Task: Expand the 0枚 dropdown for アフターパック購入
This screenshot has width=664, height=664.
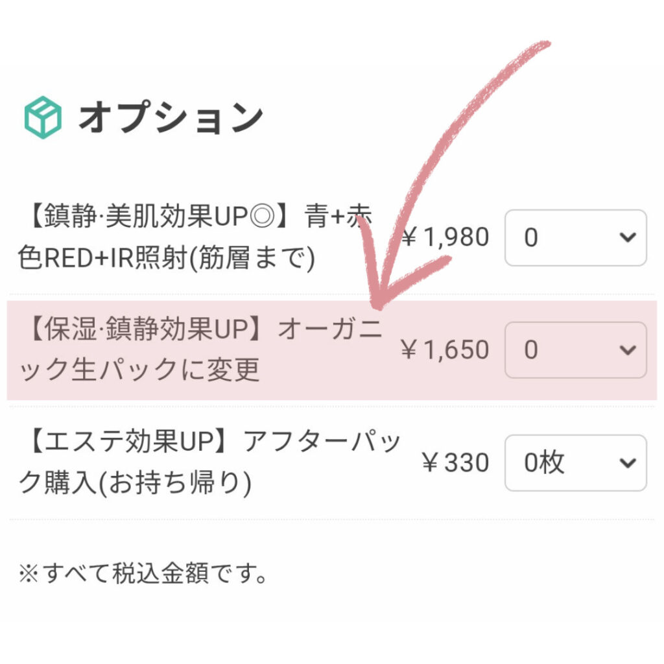Action: (x=575, y=463)
